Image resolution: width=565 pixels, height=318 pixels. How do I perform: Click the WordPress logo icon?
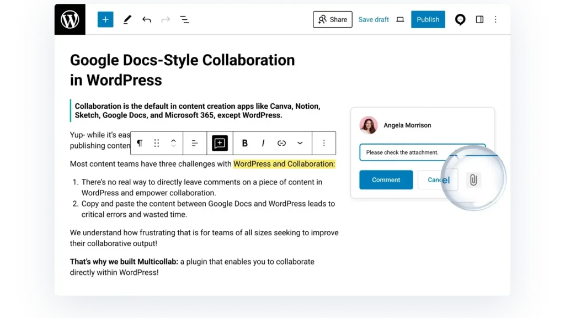[x=70, y=19]
